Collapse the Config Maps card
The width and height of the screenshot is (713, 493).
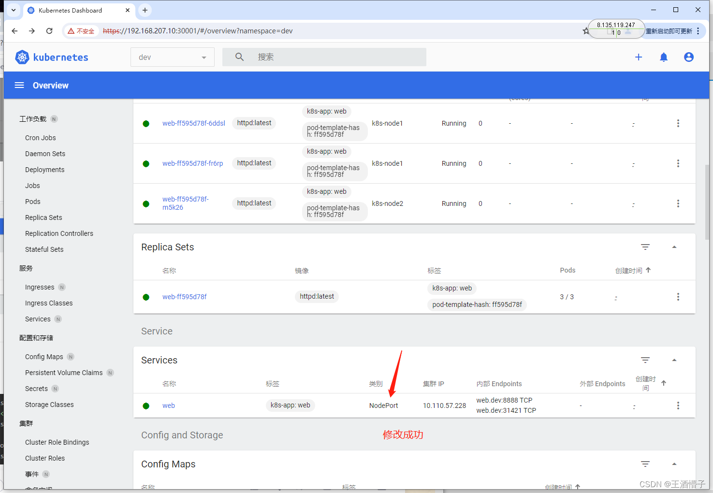pos(674,464)
